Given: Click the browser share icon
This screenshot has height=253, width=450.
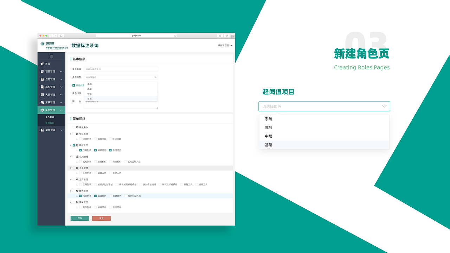Looking at the screenshot, I should (220, 35).
